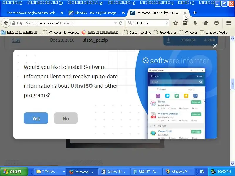
Task: Open Windows Marketplace bookmark
Action: [61, 33]
